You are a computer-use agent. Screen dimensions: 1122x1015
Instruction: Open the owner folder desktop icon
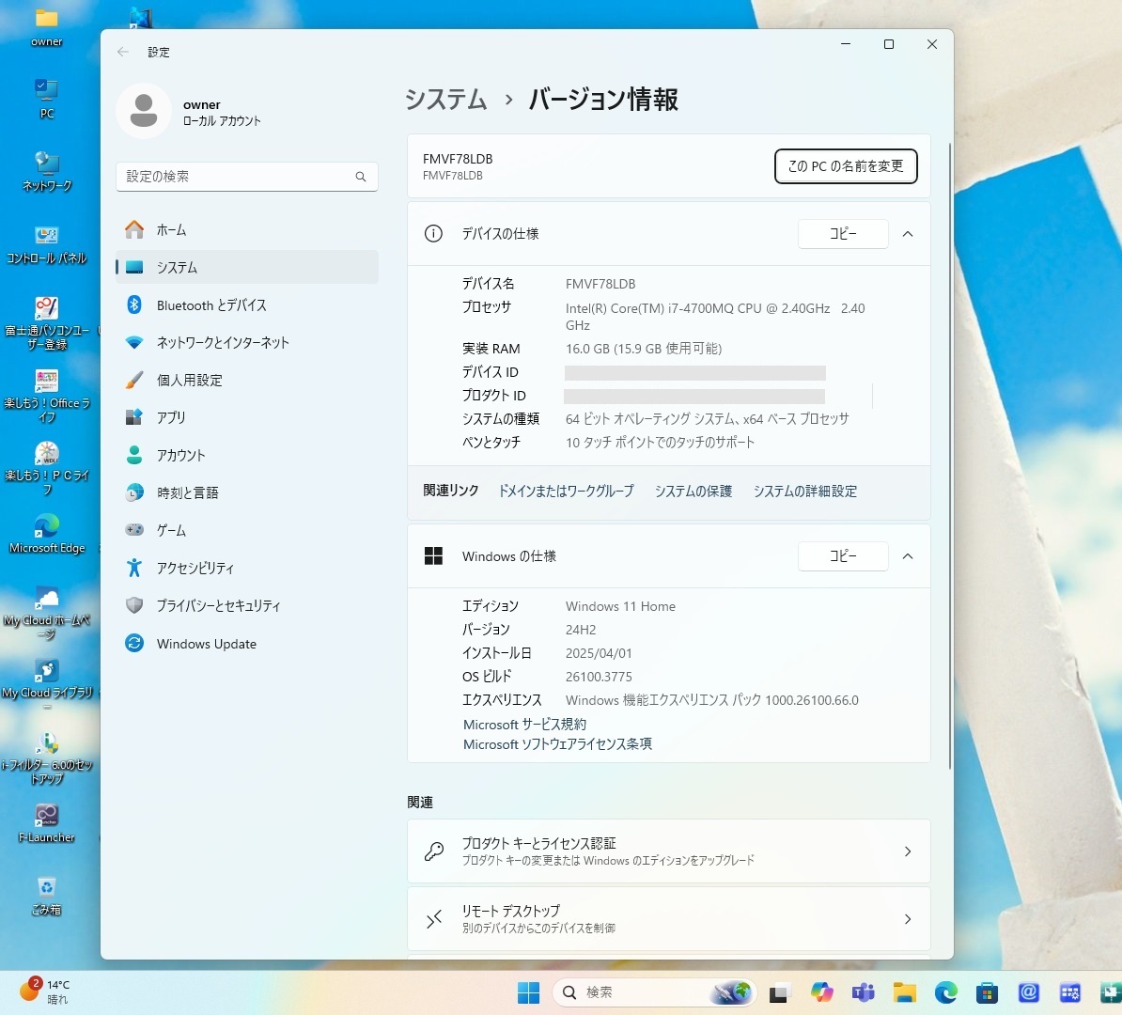click(x=46, y=26)
